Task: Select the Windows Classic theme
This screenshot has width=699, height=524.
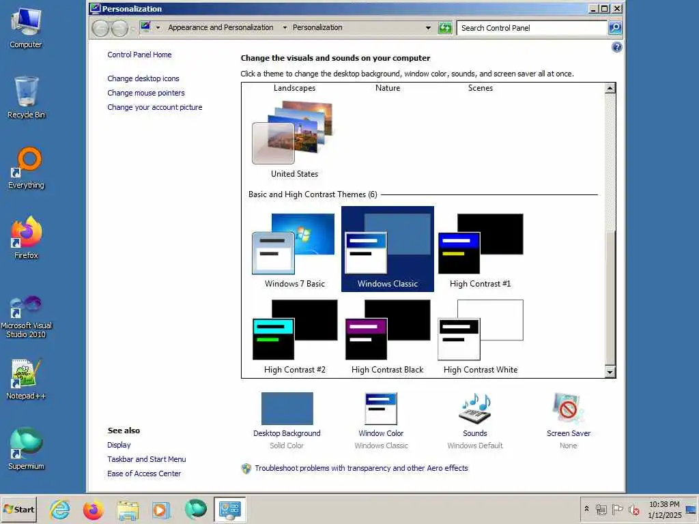Action: pos(388,249)
